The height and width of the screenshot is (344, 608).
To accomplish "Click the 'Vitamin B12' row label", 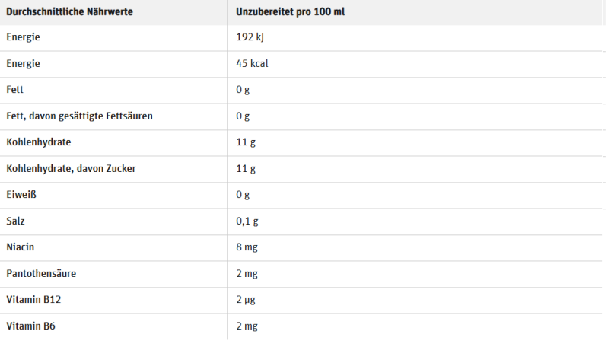I will tap(33, 300).
